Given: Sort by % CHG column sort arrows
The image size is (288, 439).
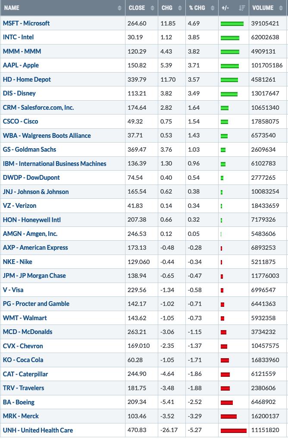Looking at the screenshot, I should click(213, 8).
